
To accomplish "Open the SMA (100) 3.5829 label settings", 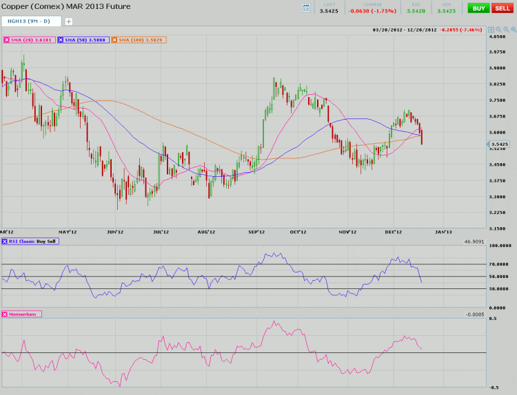I will point(142,41).
